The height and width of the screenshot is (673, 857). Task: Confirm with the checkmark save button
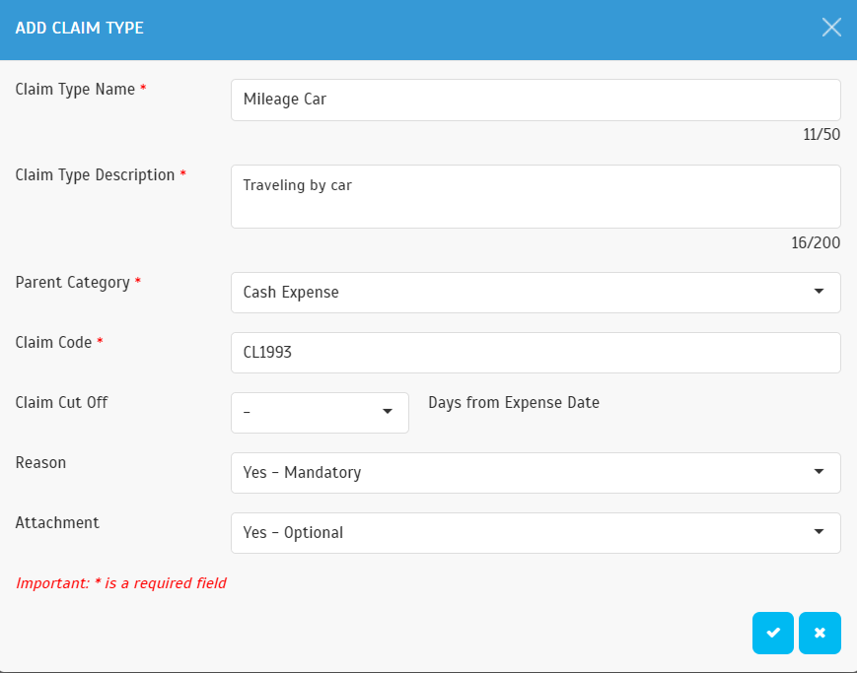[773, 633]
